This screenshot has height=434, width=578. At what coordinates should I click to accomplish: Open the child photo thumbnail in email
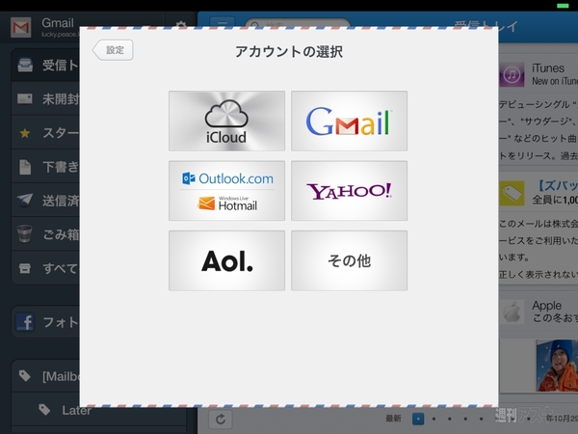[x=557, y=366]
